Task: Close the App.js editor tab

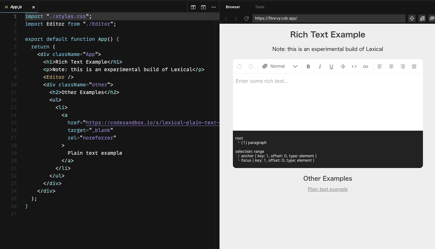Action: (x=33, y=7)
